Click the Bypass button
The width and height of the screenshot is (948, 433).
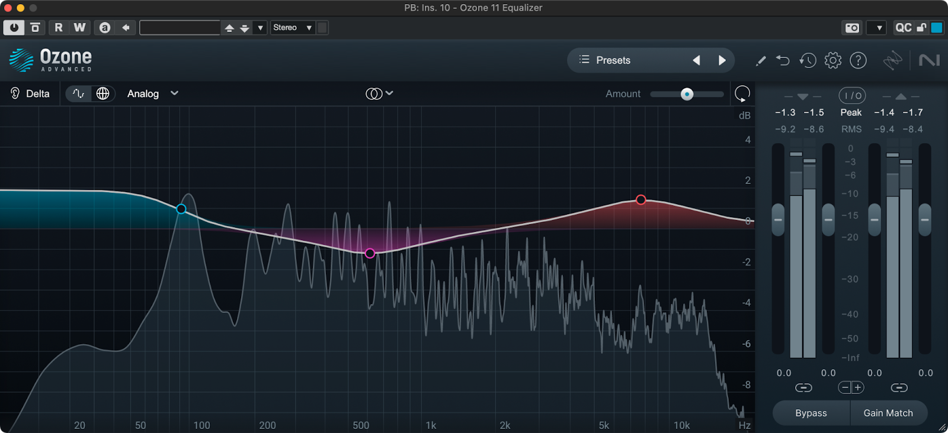click(x=811, y=413)
